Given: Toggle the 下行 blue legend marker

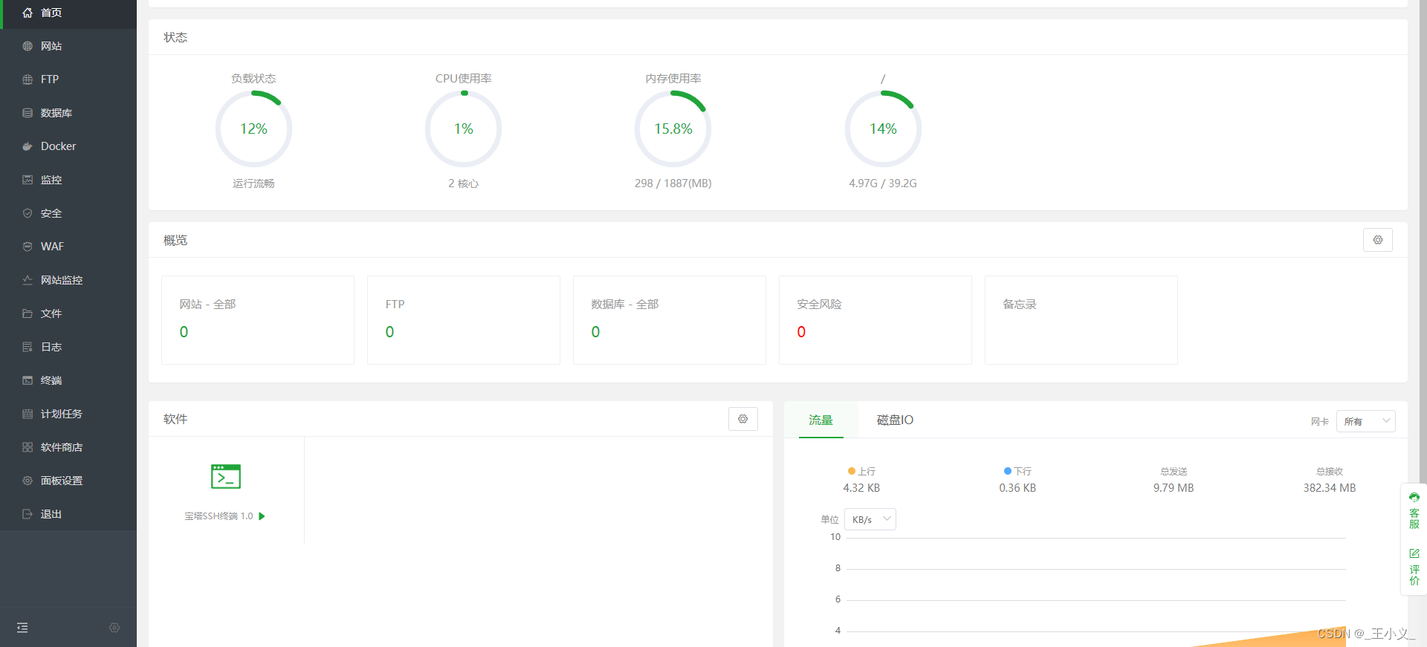Looking at the screenshot, I should click(1008, 471).
